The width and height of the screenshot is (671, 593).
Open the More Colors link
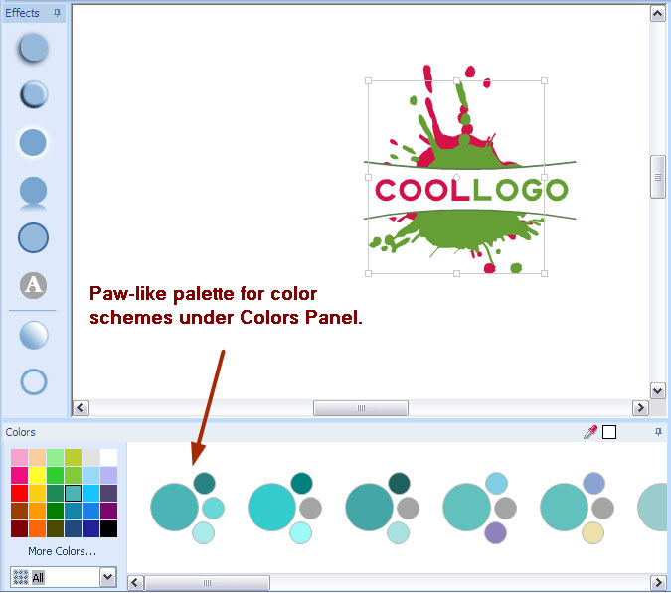pyautogui.click(x=62, y=551)
